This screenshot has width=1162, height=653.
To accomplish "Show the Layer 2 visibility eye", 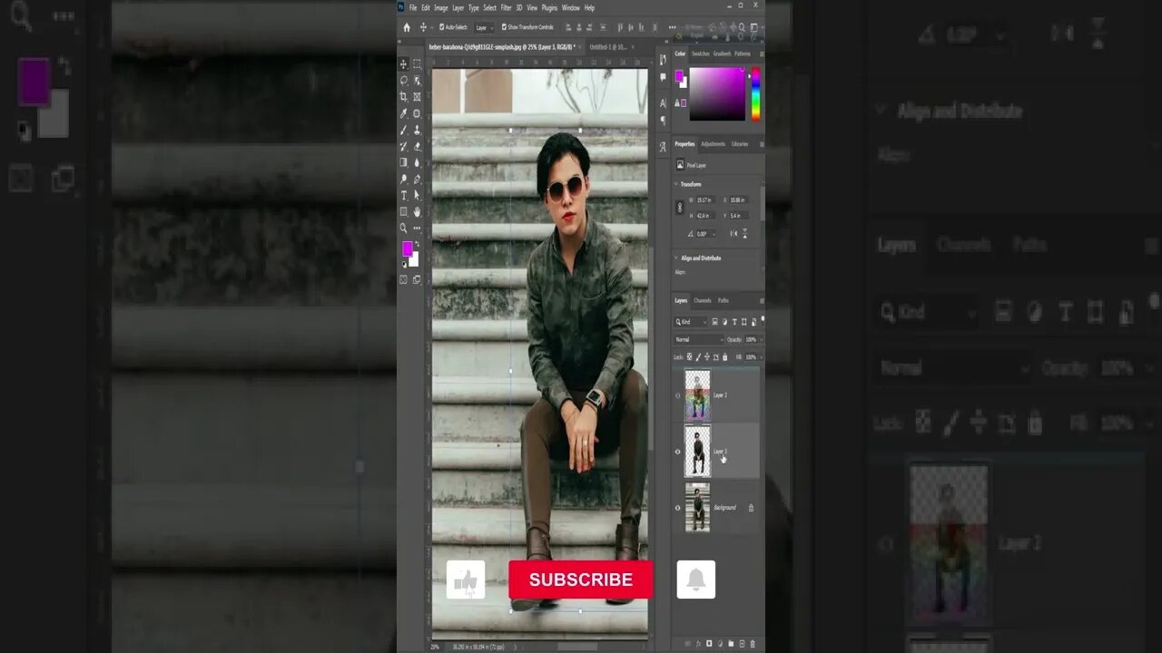I will tap(677, 395).
